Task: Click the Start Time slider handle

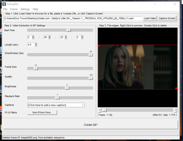Action: 68,30
